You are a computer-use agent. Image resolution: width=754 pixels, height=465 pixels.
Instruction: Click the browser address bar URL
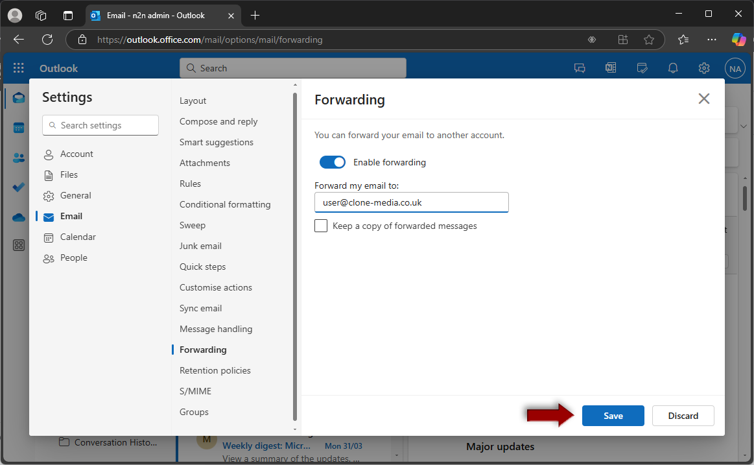pyautogui.click(x=209, y=40)
